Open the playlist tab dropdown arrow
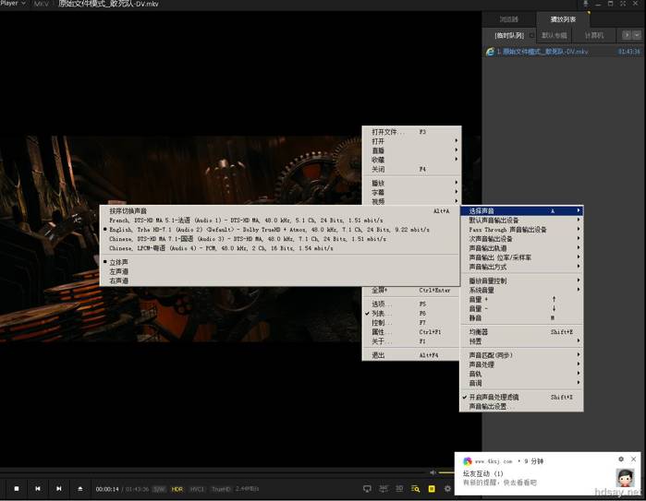The width and height of the screenshot is (646, 501). 637,35
